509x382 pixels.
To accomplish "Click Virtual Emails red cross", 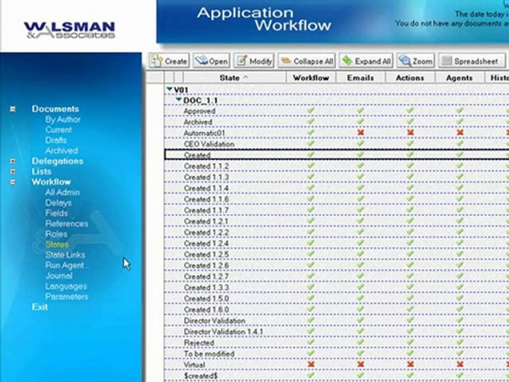I will 361,364.
